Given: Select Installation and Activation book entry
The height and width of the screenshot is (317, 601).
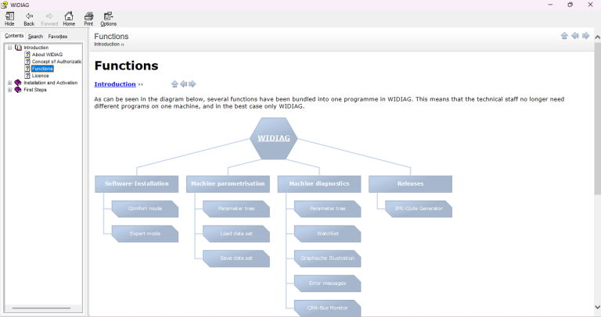Looking at the screenshot, I should tap(51, 83).
